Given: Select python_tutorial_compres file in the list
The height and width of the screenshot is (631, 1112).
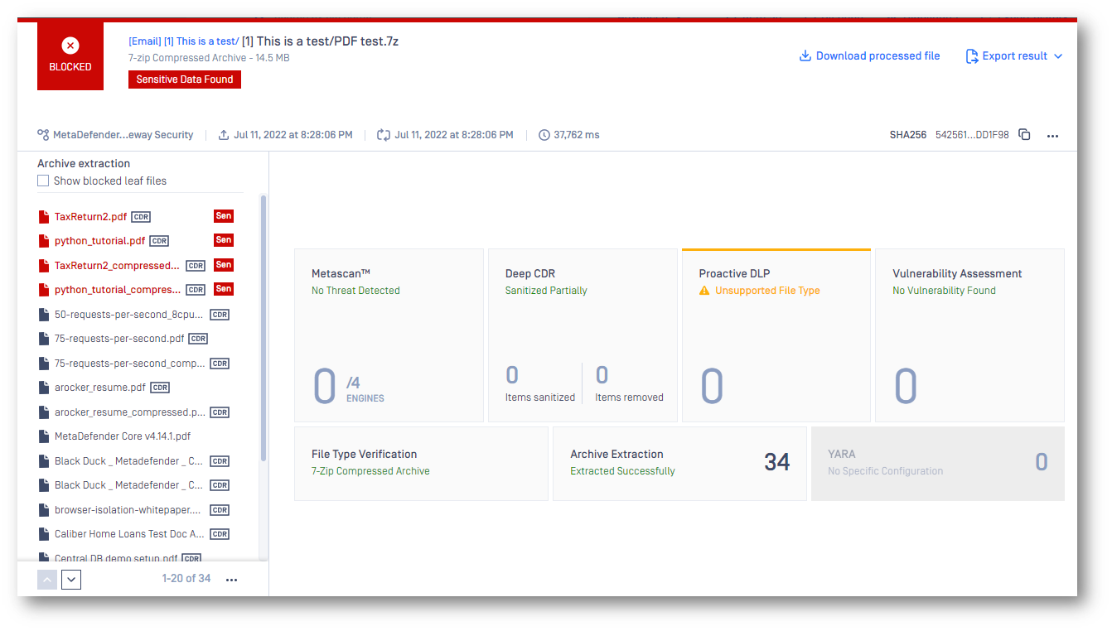Looking at the screenshot, I should (118, 290).
